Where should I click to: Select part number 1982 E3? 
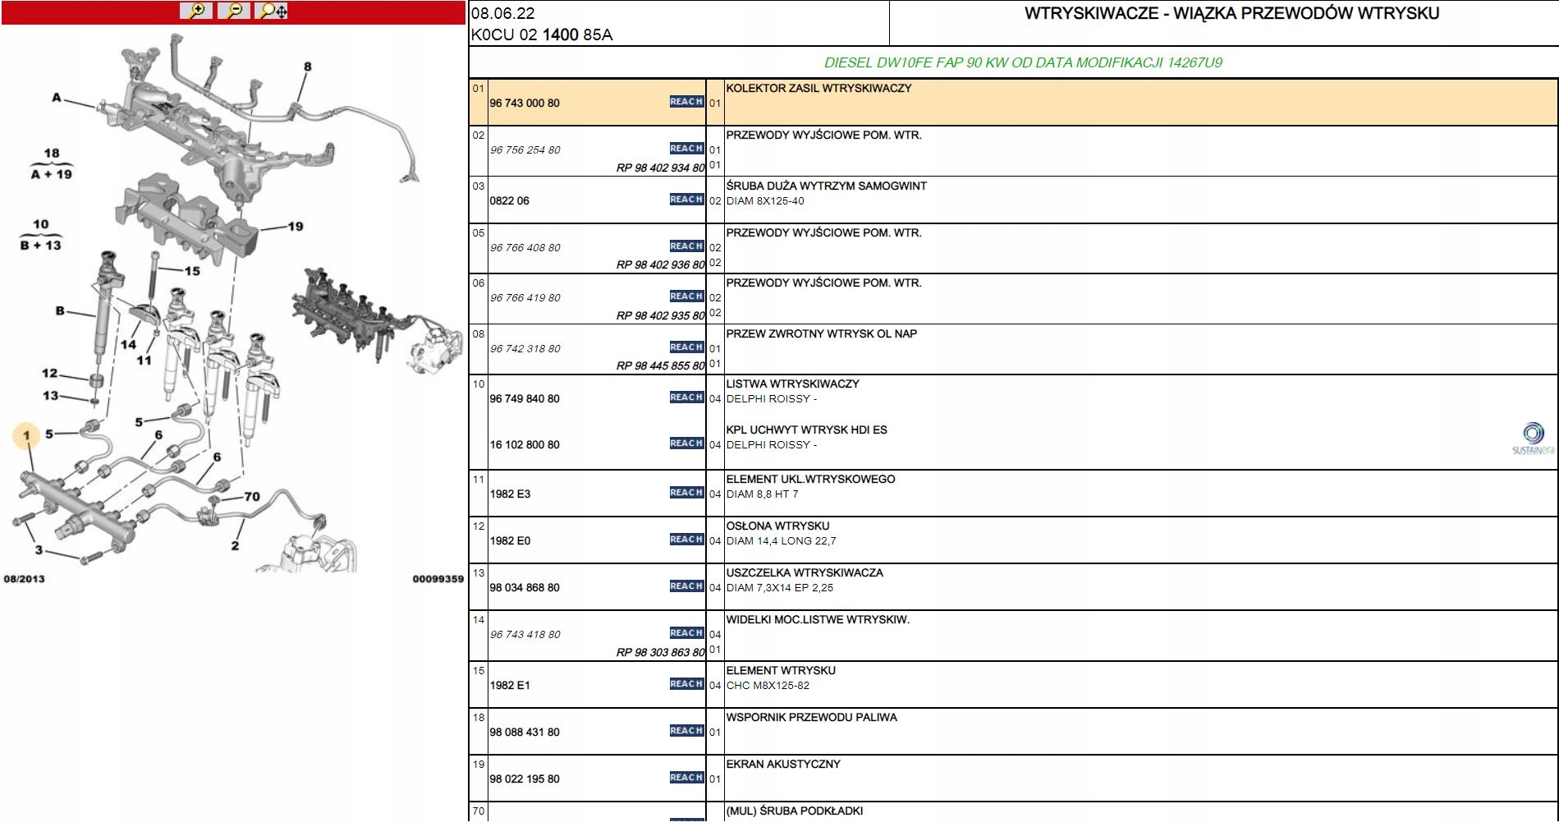[511, 494]
